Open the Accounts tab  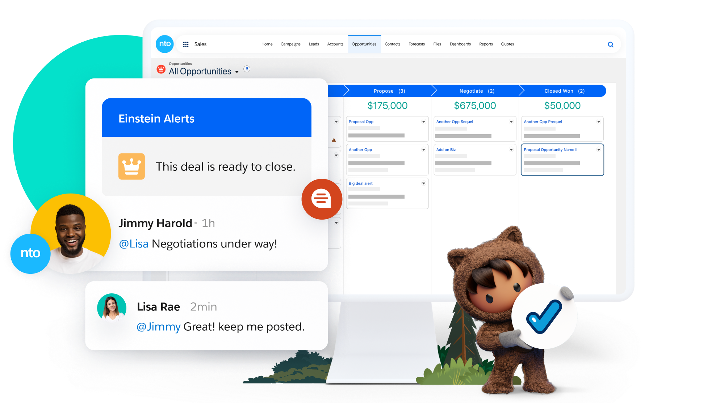pyautogui.click(x=335, y=44)
